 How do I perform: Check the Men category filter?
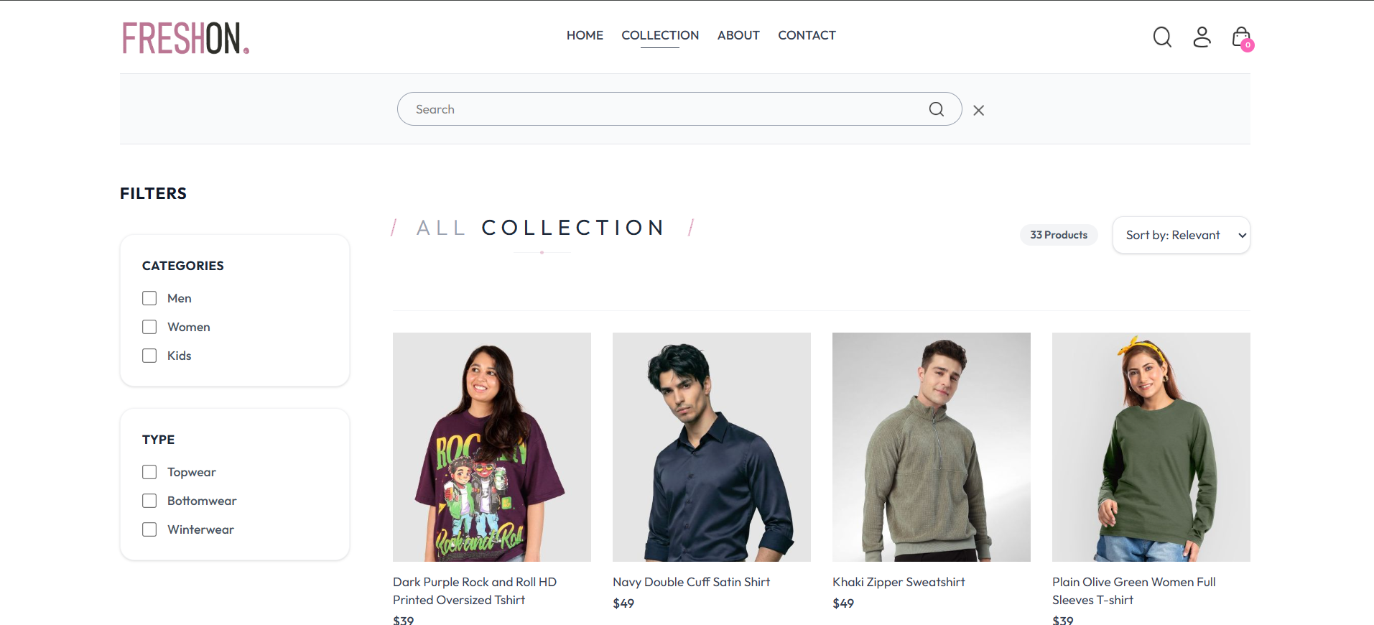pyautogui.click(x=149, y=297)
